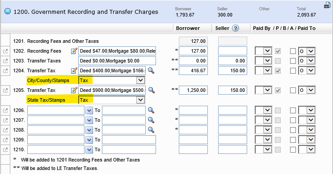Edit line 1204 Transfer Tax pencil icon
This screenshot has width=333, height=174.
click(x=74, y=70)
